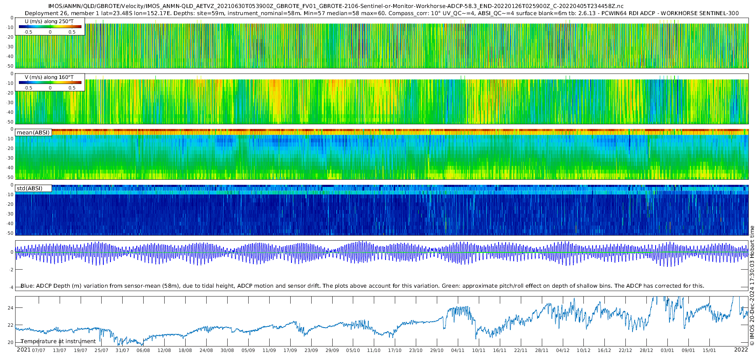Click the 24/08 date tick label

[x=206, y=350]
